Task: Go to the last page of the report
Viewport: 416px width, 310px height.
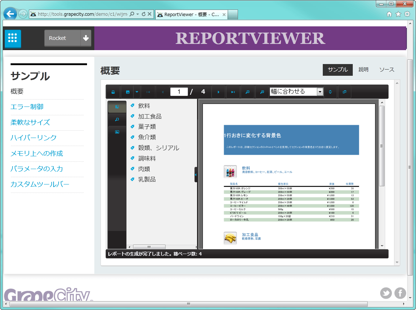Action: [x=233, y=91]
